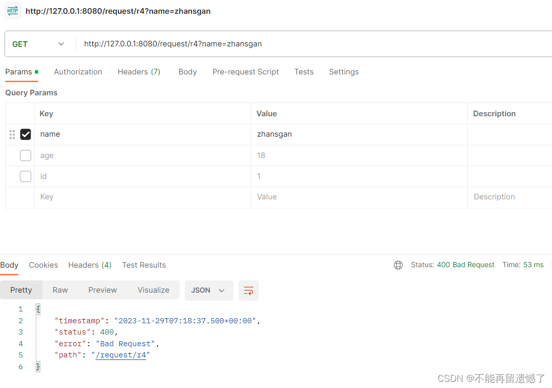This screenshot has height=388, width=552.
Task: Click the request URL input field
Action: coord(314,44)
